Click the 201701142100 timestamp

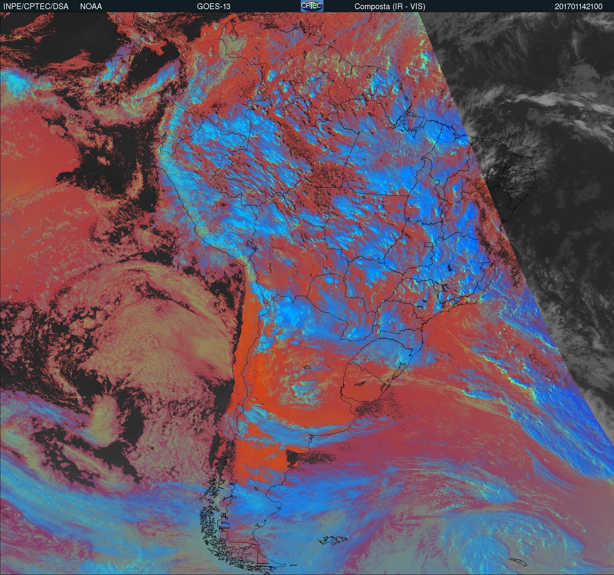pyautogui.click(x=579, y=7)
